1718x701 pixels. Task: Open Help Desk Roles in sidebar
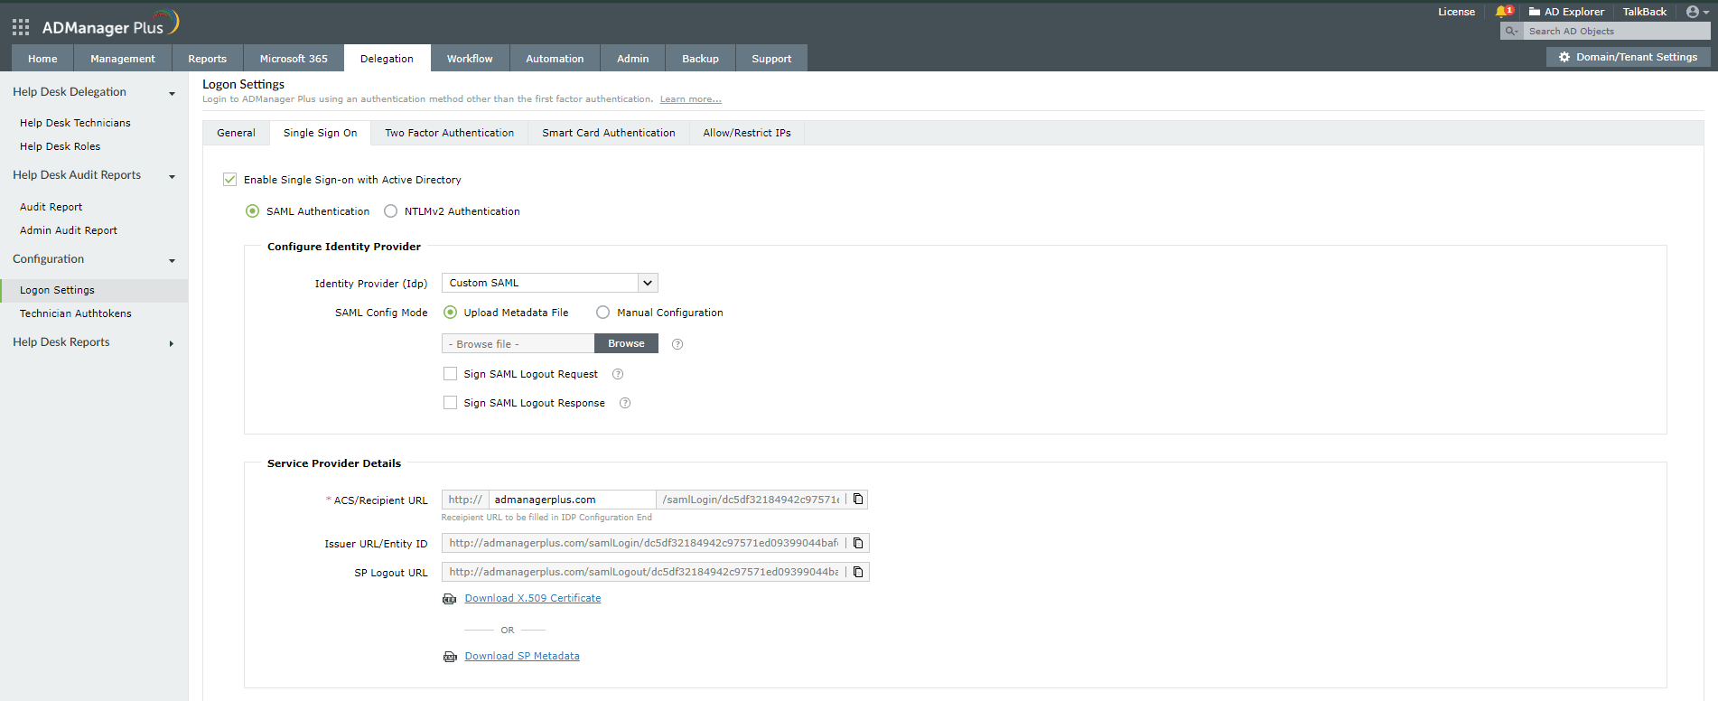(60, 146)
